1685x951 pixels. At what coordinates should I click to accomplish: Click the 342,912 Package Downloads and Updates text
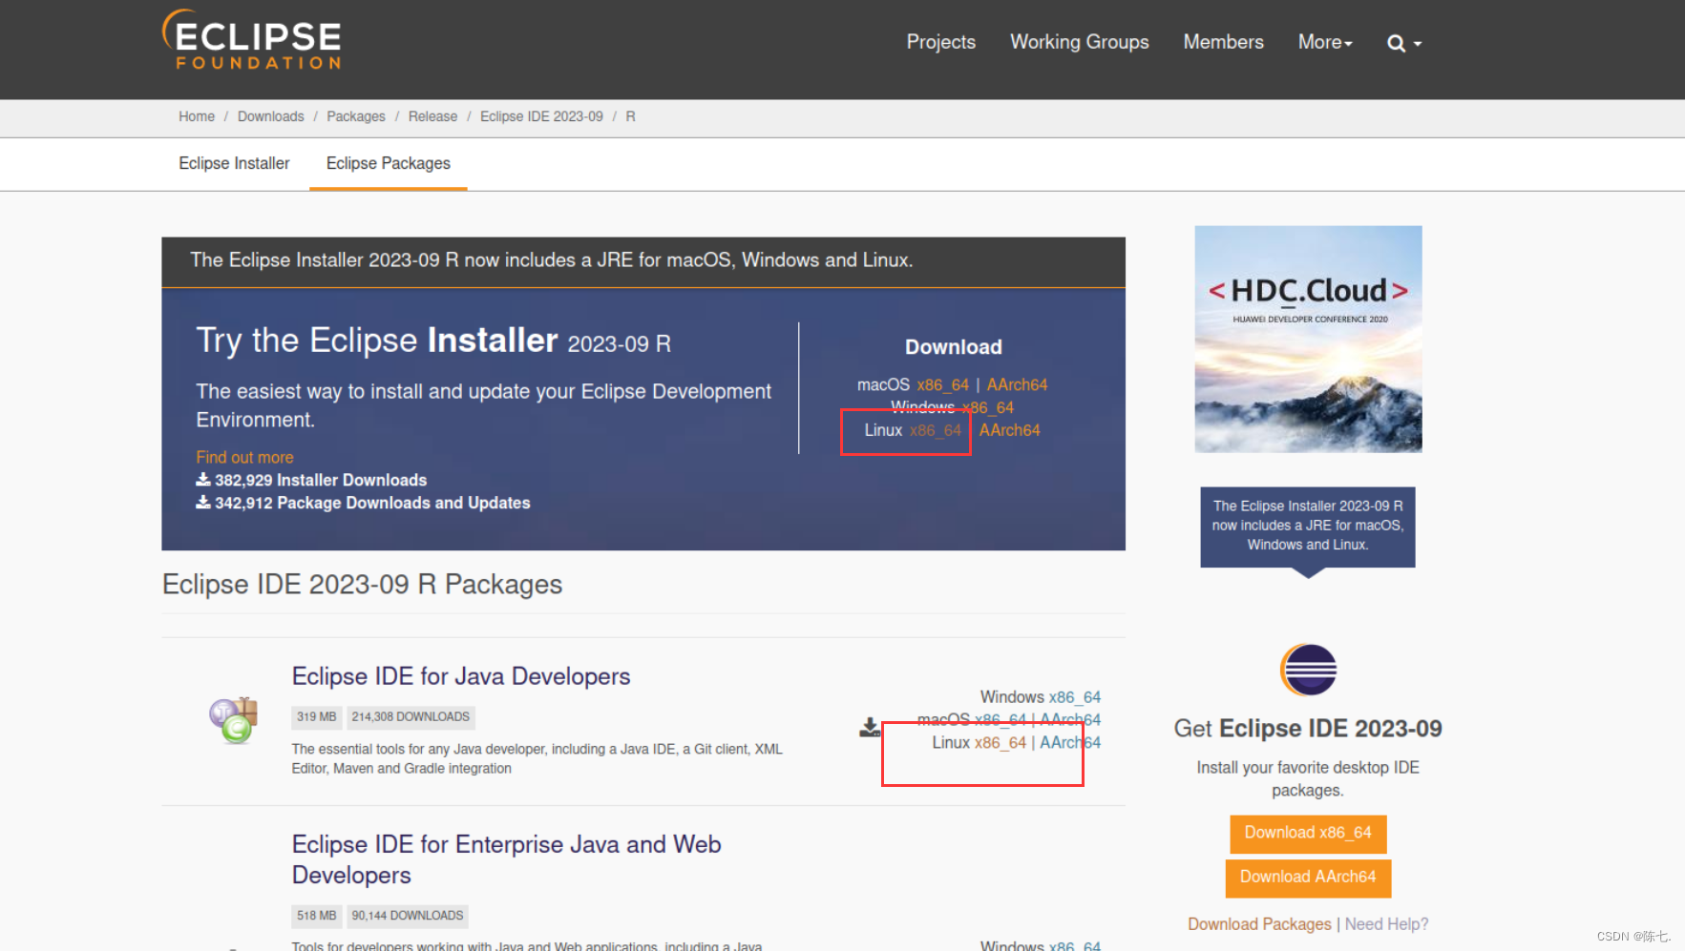(x=371, y=503)
